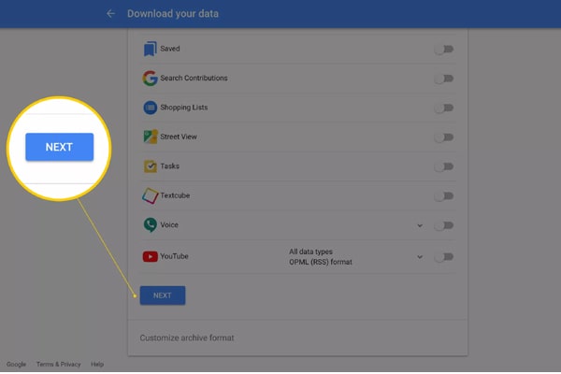
Task: Click the Google Search Contributions icon
Action: tap(150, 78)
